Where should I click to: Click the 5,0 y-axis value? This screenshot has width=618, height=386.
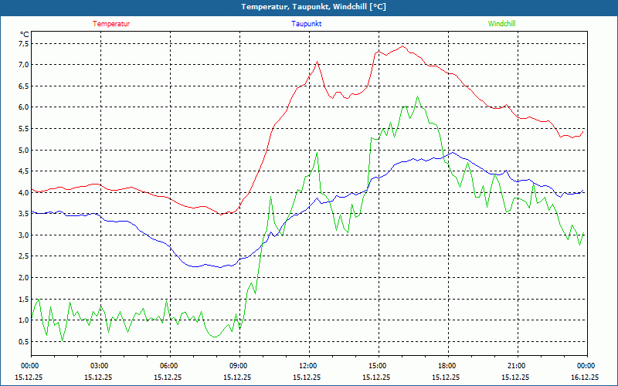click(x=24, y=150)
